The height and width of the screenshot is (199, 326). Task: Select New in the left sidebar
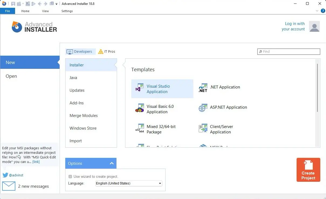pos(30,62)
